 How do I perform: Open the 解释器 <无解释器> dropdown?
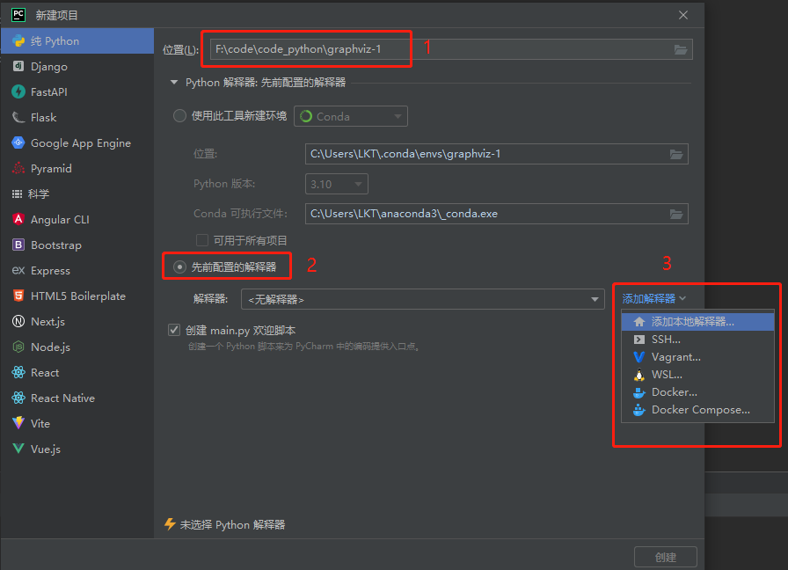[x=423, y=299]
